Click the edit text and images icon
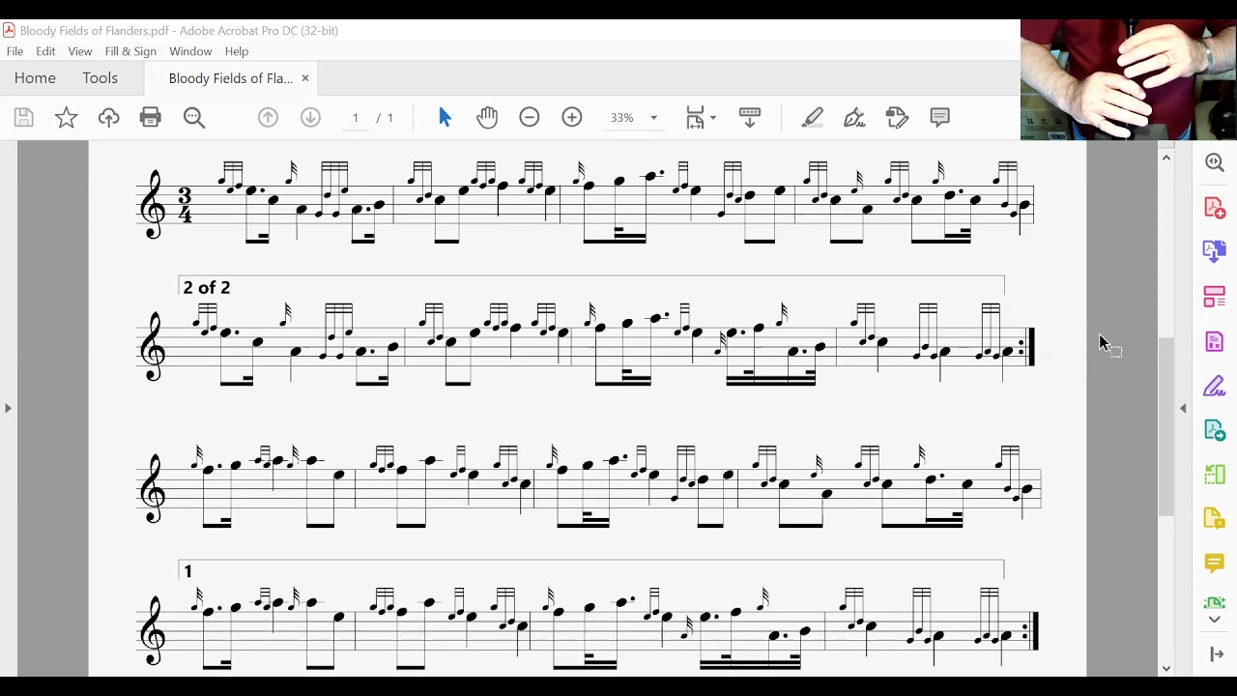 [x=897, y=117]
